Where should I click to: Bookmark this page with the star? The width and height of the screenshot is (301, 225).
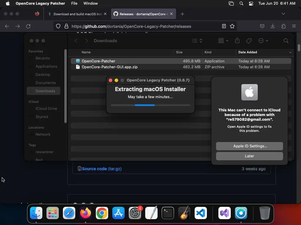tap(232, 26)
